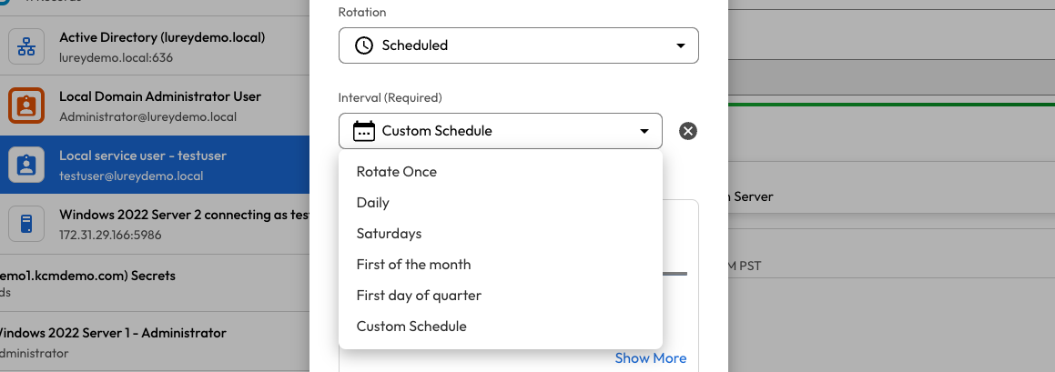Click the Active Directory network icon
1055x372 pixels.
tap(26, 46)
